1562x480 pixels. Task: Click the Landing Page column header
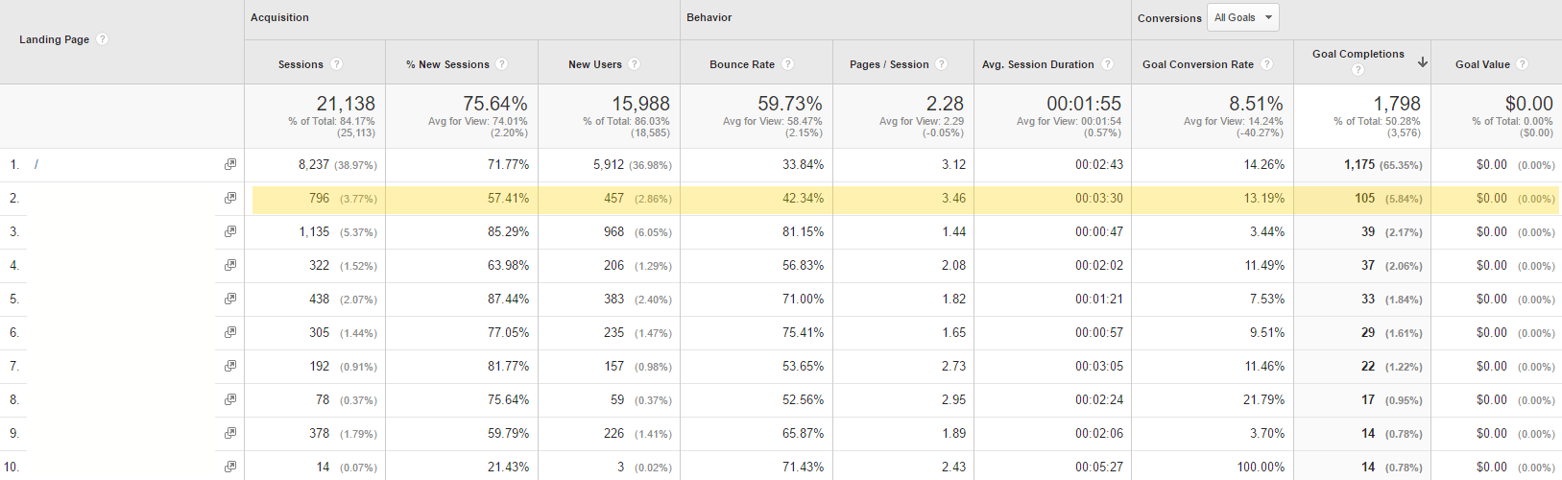(x=54, y=39)
